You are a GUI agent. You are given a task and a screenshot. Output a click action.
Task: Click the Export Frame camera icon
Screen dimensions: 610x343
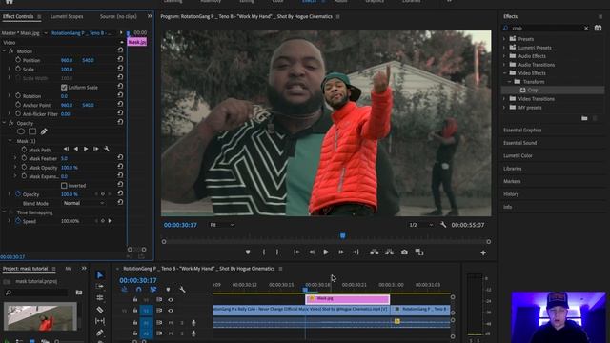404,252
